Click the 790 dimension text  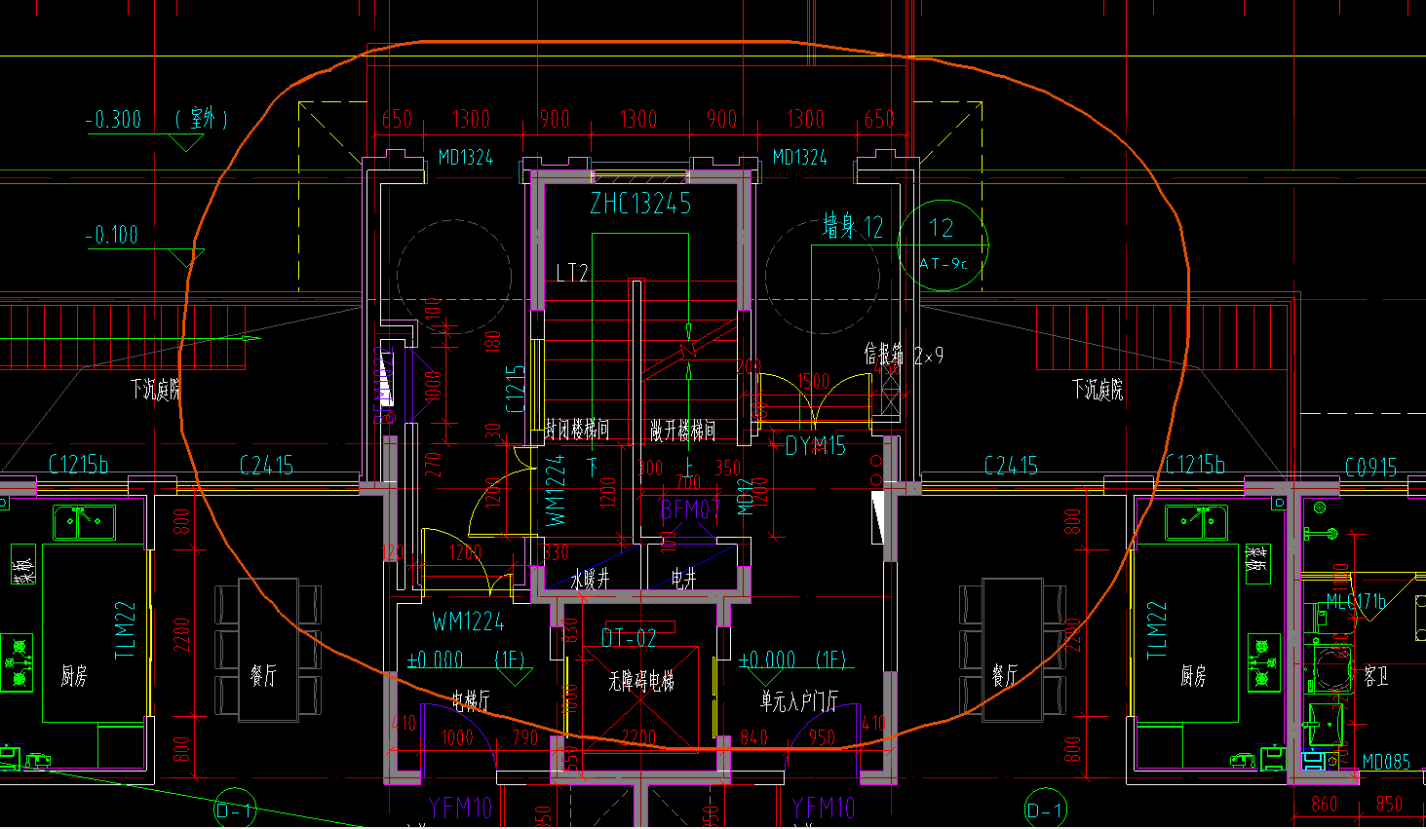coord(525,737)
